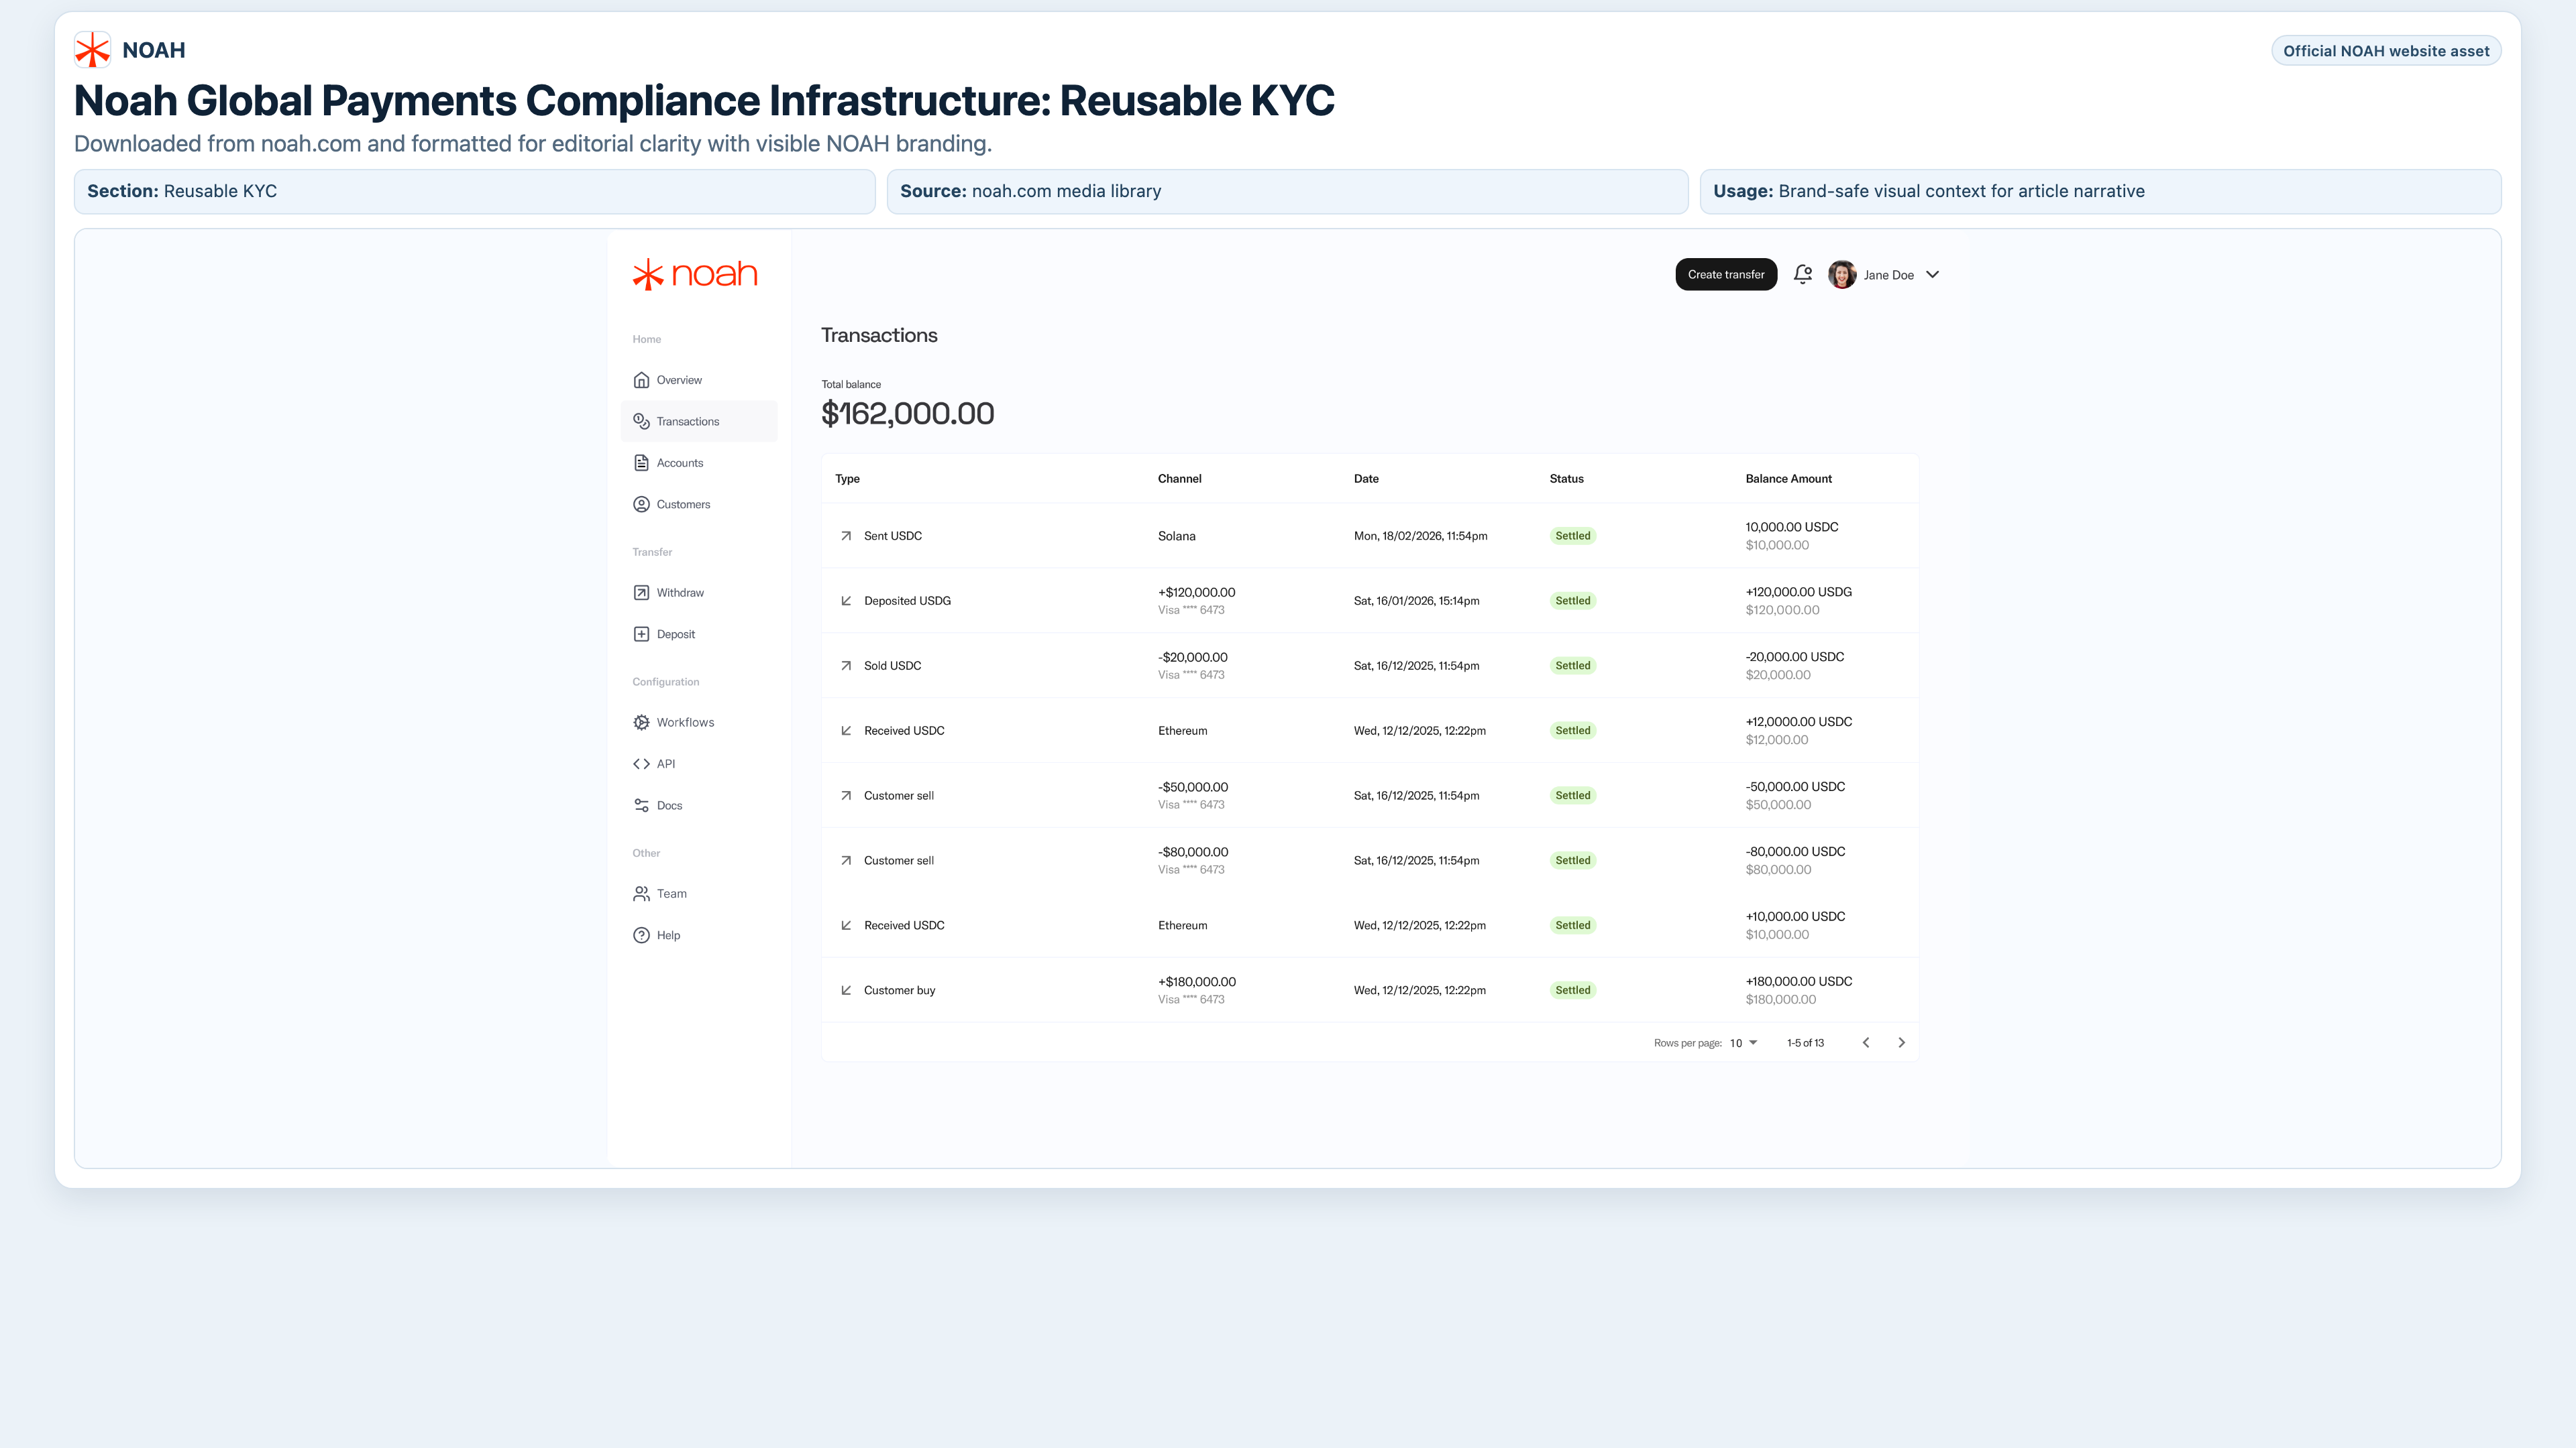Open the rows per page dropdown
Viewport: 2576px width, 1448px height.
coord(1742,1042)
